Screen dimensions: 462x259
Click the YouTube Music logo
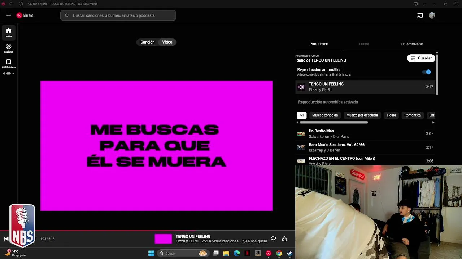pyautogui.click(x=25, y=15)
